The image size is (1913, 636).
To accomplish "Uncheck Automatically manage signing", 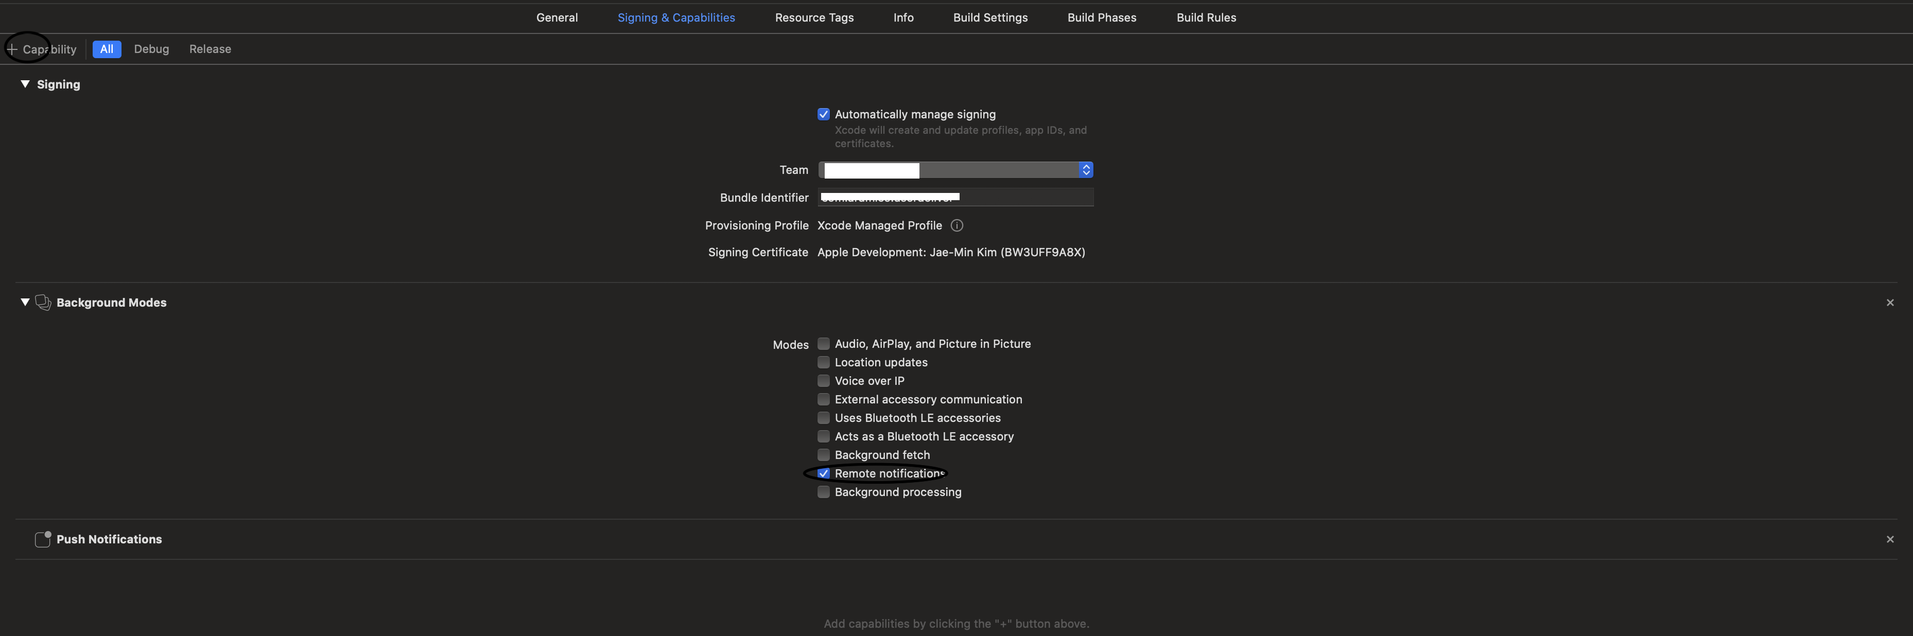I will point(824,114).
